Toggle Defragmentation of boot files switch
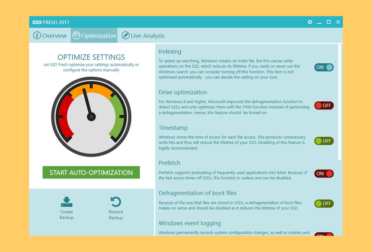Screen dimensions: 372x252 [x=324, y=204]
